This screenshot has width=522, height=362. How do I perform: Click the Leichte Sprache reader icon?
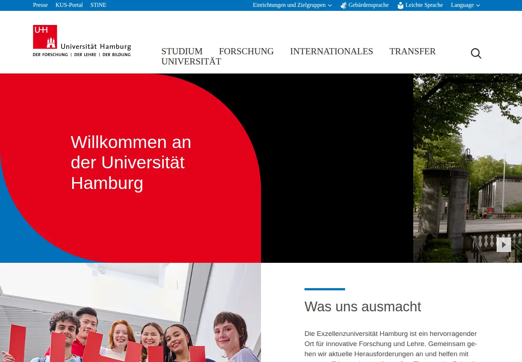tap(400, 5)
